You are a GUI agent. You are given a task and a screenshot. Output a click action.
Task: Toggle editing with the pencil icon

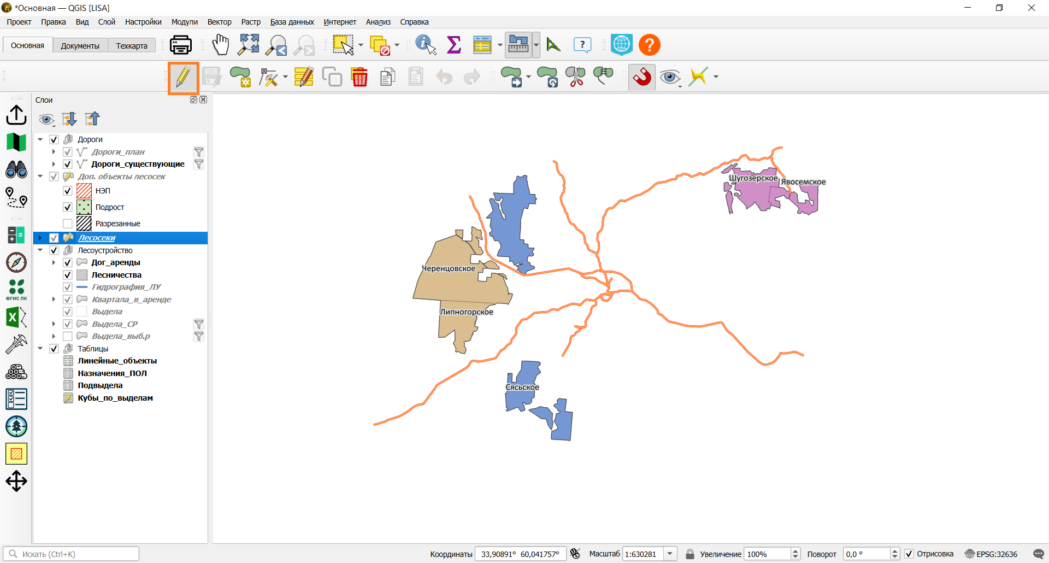click(x=183, y=78)
